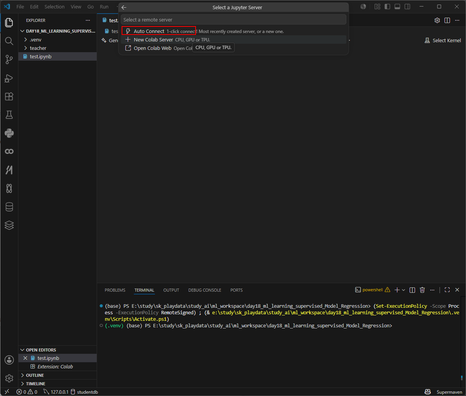Open the Search view in the activity bar
Screen dimensions: 466x396
pyautogui.click(x=9, y=41)
